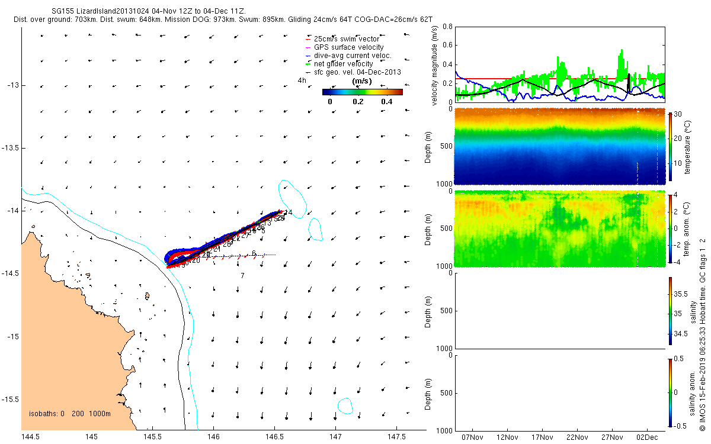The height and width of the screenshot is (444, 711).
Task: Click the 12Nov date tick
Action: (507, 437)
